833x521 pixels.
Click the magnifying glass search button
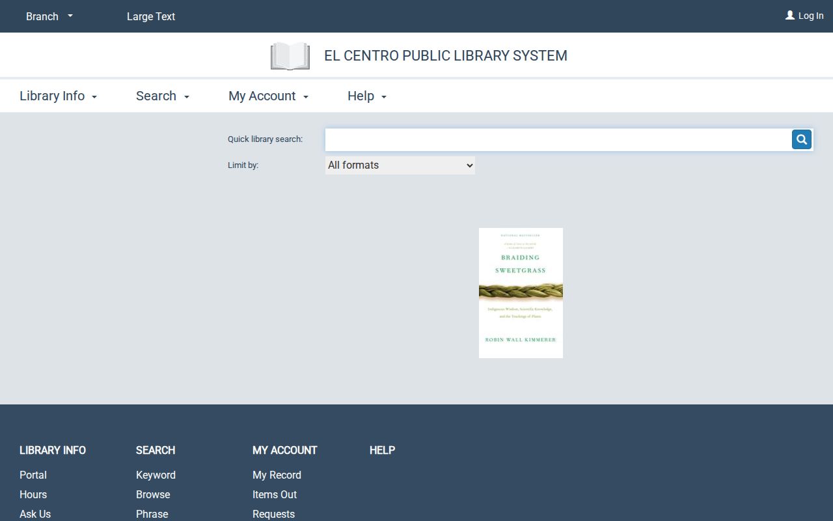802,139
